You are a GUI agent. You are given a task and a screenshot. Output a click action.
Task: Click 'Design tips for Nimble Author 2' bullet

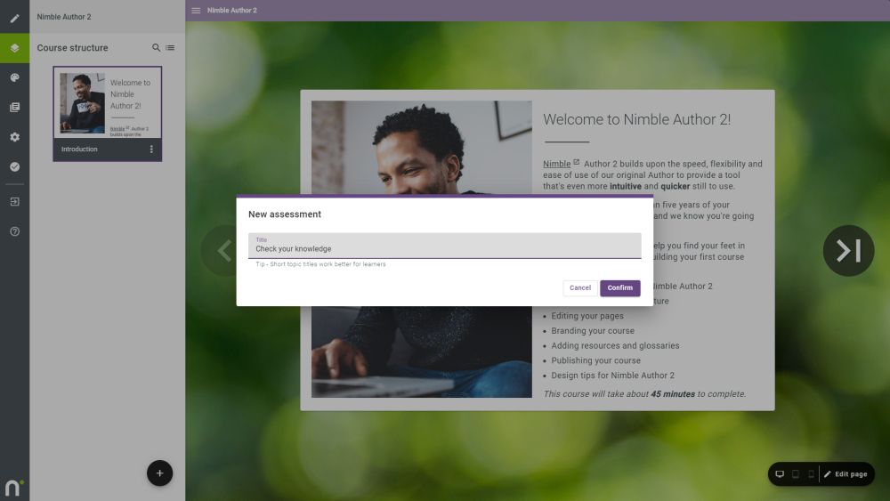(x=613, y=375)
